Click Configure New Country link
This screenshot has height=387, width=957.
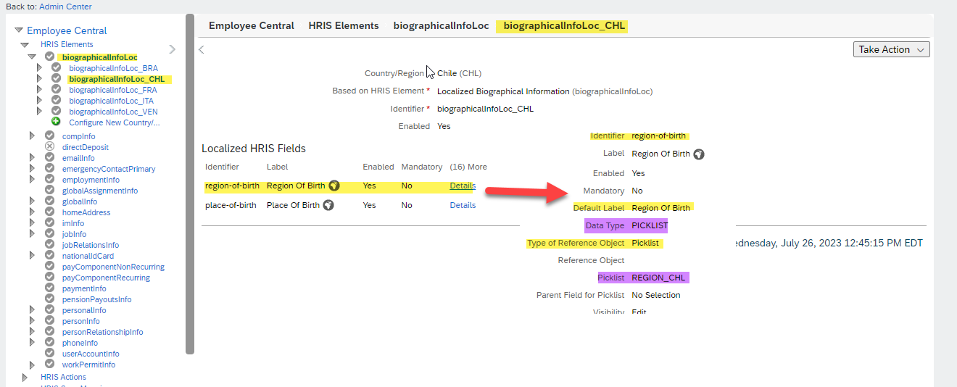tap(115, 122)
